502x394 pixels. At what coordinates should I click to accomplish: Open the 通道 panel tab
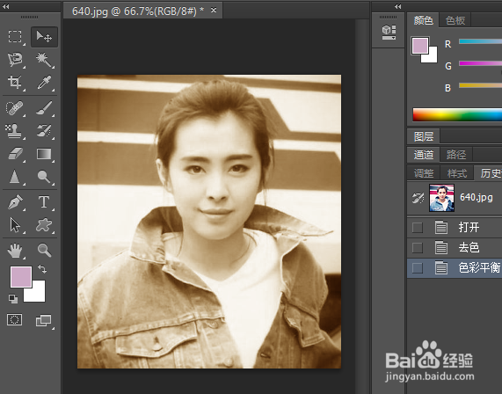pos(423,155)
